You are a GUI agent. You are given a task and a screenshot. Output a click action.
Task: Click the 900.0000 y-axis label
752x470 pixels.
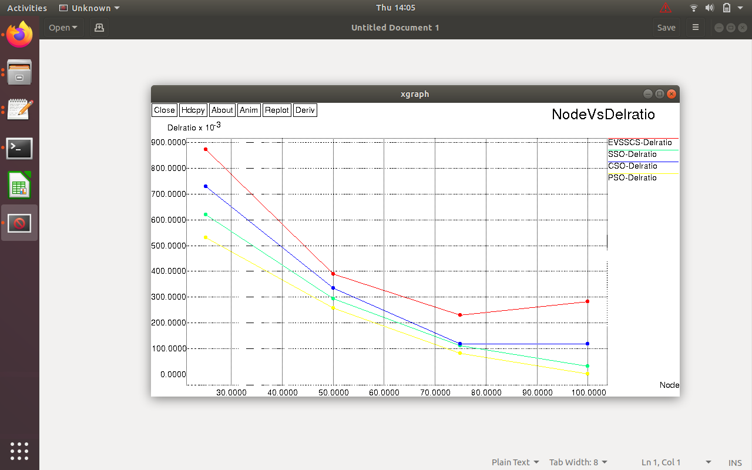pyautogui.click(x=169, y=143)
